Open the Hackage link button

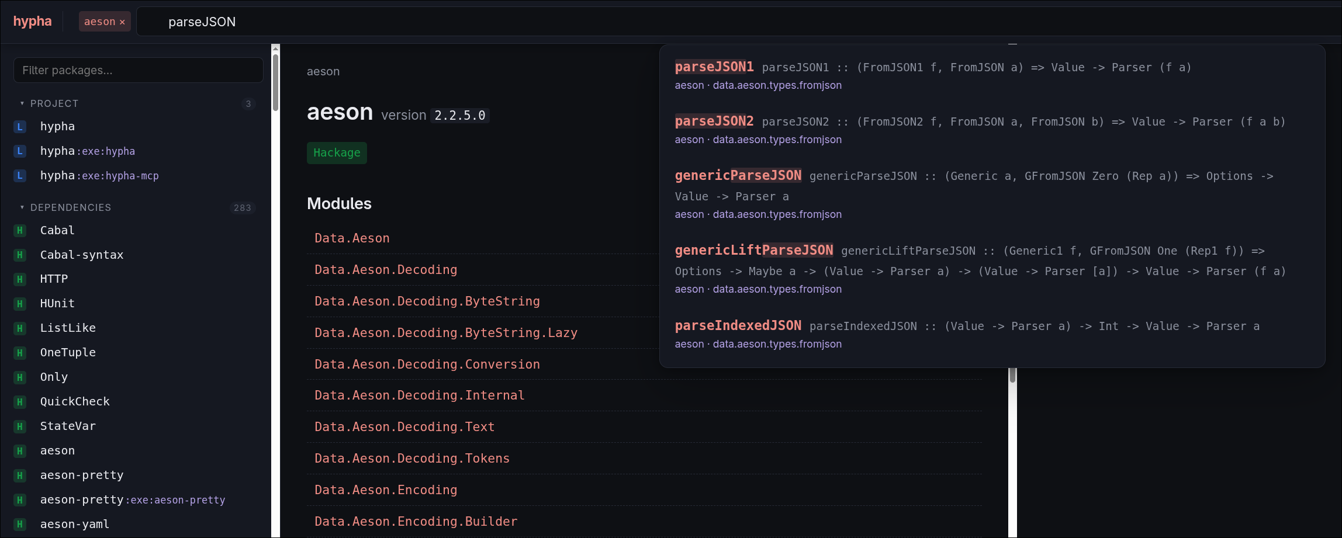pos(337,152)
